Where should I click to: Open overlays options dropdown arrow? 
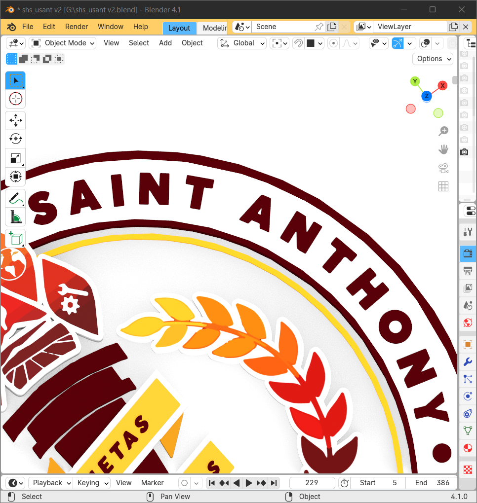[437, 43]
